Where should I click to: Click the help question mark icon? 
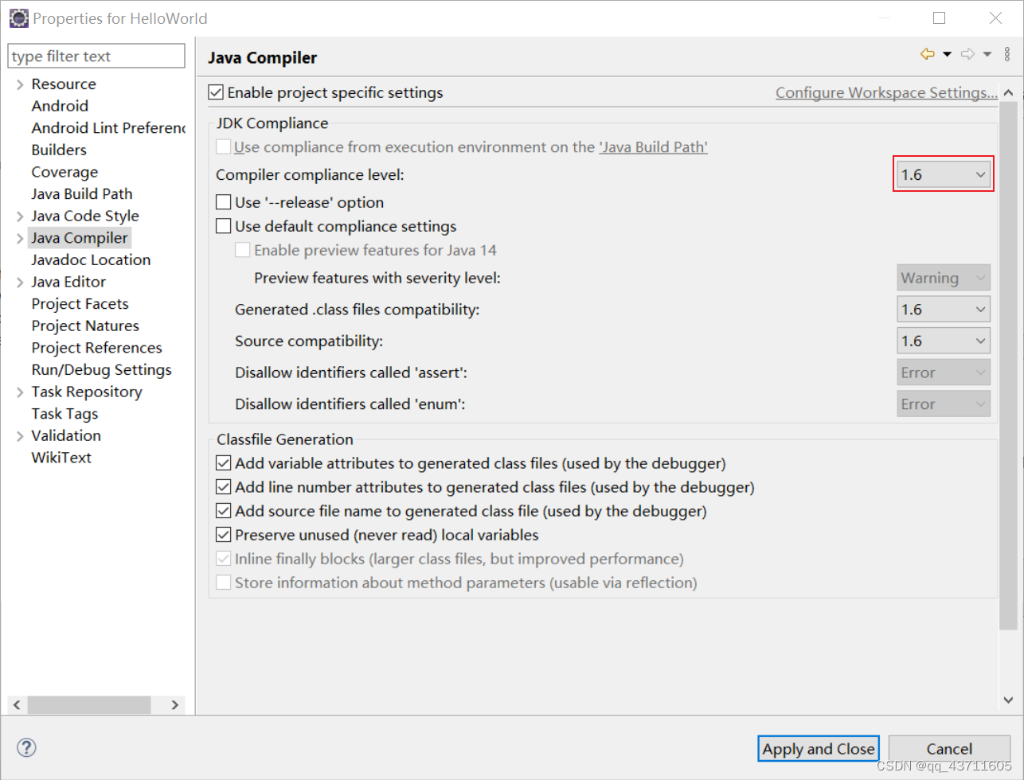click(x=25, y=747)
